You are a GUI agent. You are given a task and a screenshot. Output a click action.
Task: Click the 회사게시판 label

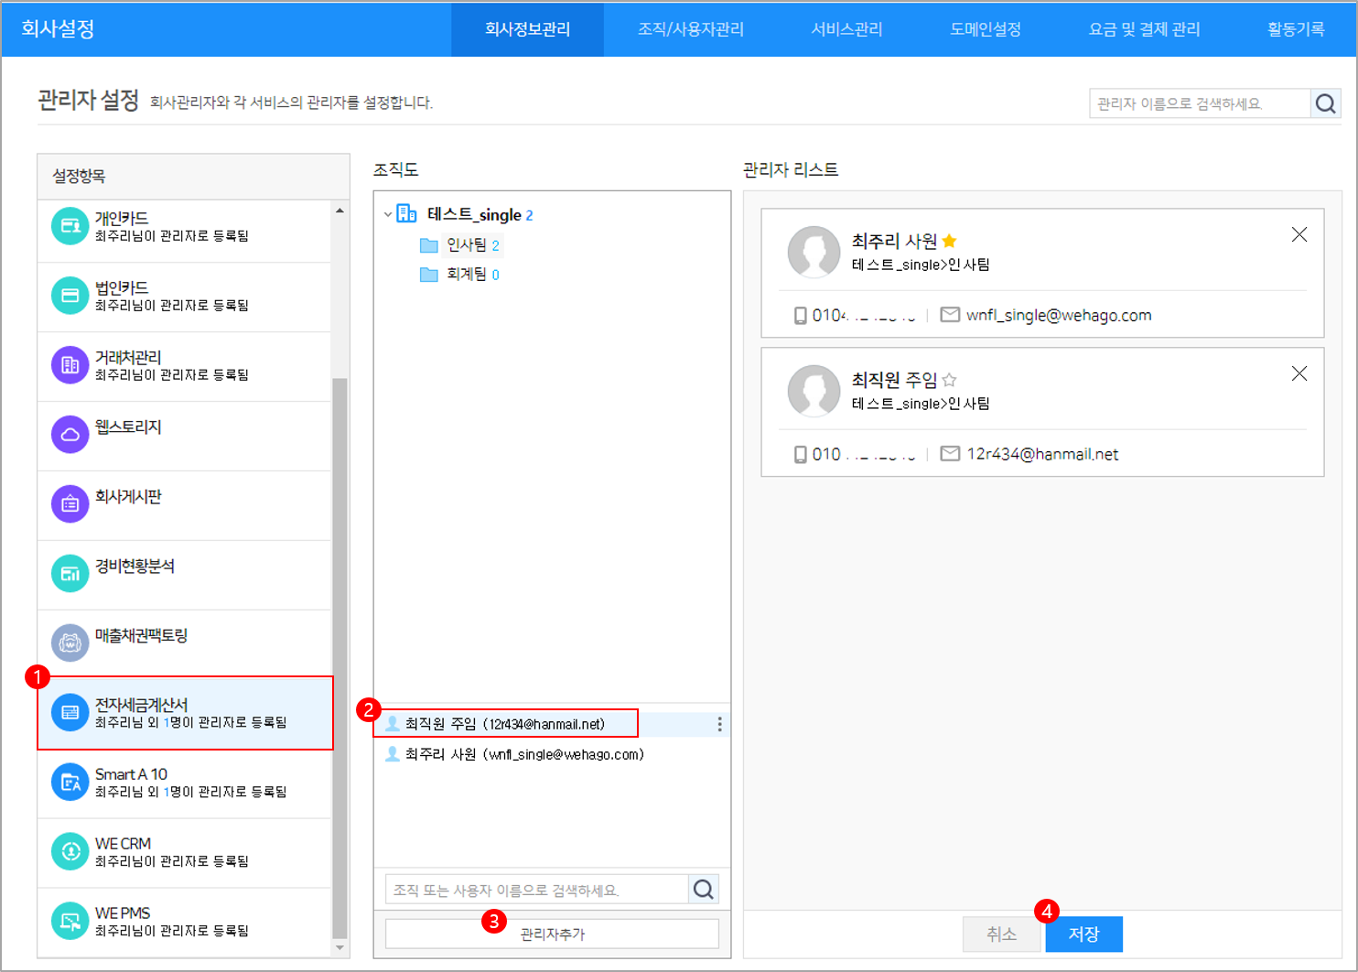[128, 496]
